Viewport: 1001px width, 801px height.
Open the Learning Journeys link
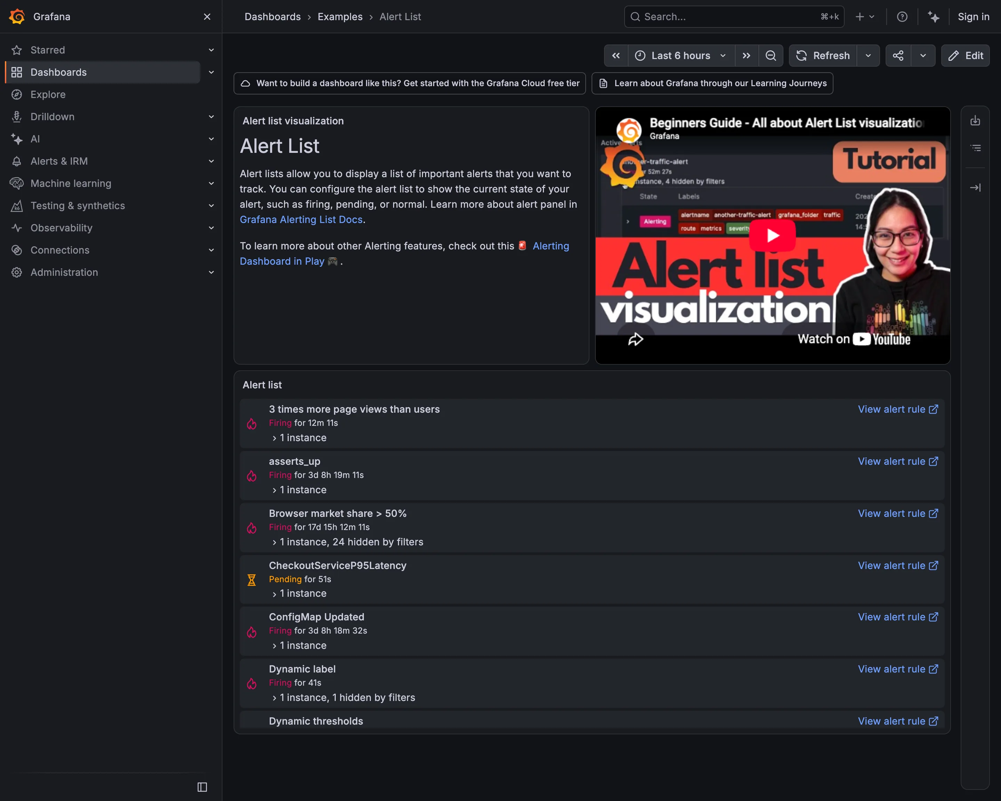(x=712, y=83)
